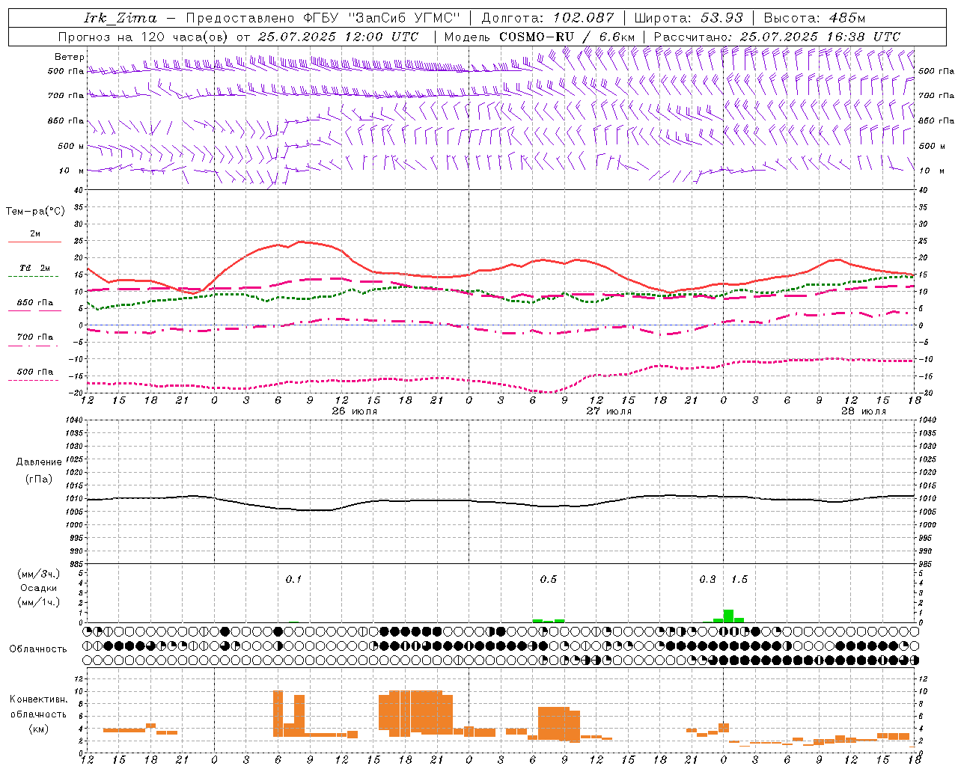Click the "Тем-ра(°C)" temperature panel label

click(x=35, y=212)
